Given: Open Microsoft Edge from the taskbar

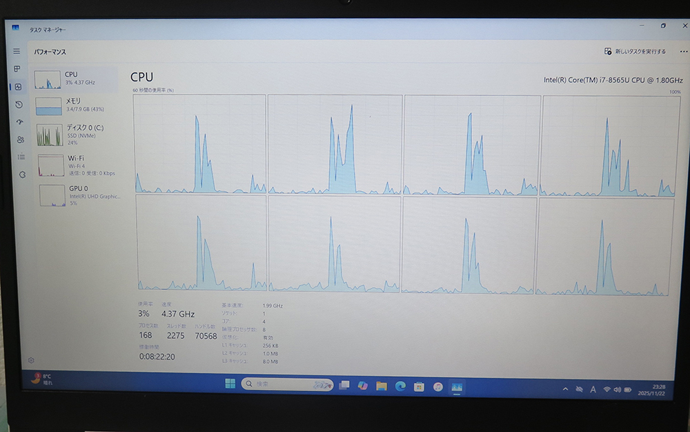Looking at the screenshot, I should pyautogui.click(x=400, y=386).
